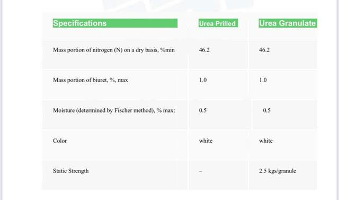339x200 pixels.
Task: Select the 2.5 kgs/granule value
Action: coord(278,171)
